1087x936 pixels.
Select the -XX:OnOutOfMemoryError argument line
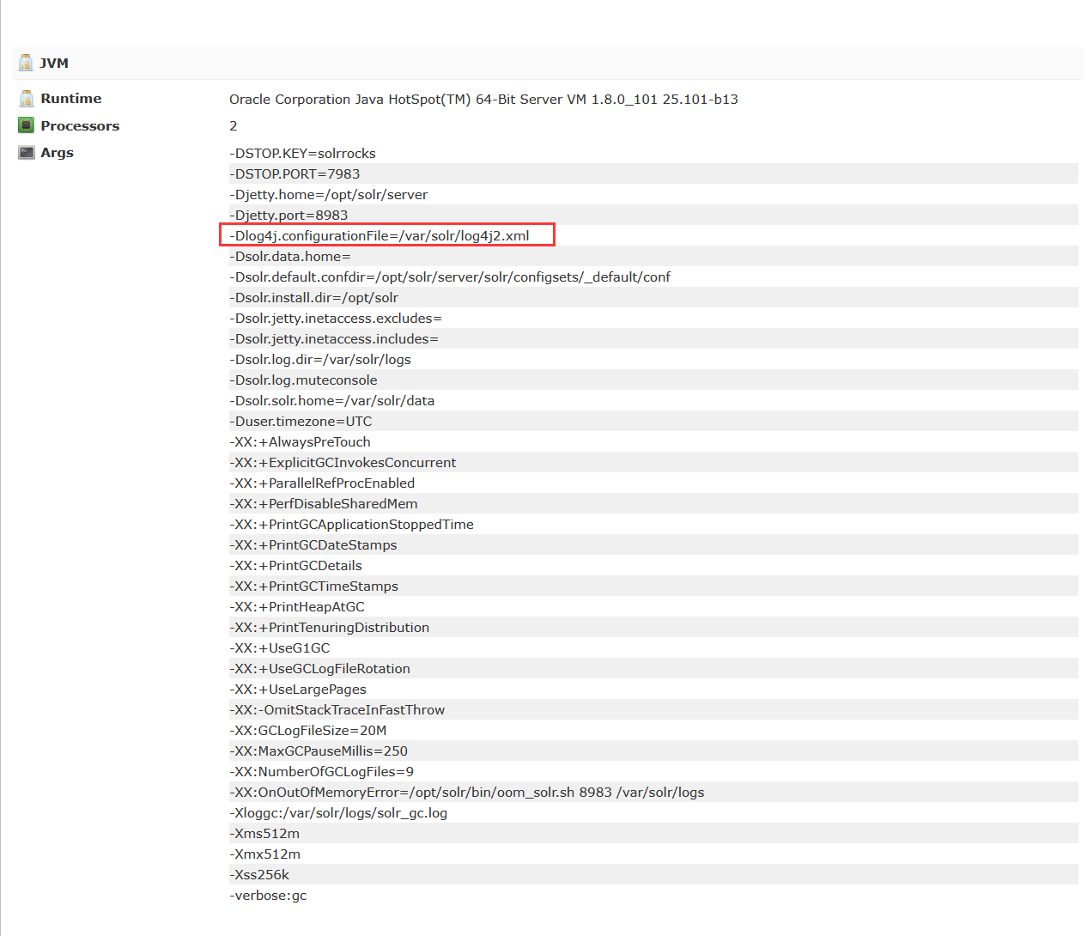[x=466, y=793]
